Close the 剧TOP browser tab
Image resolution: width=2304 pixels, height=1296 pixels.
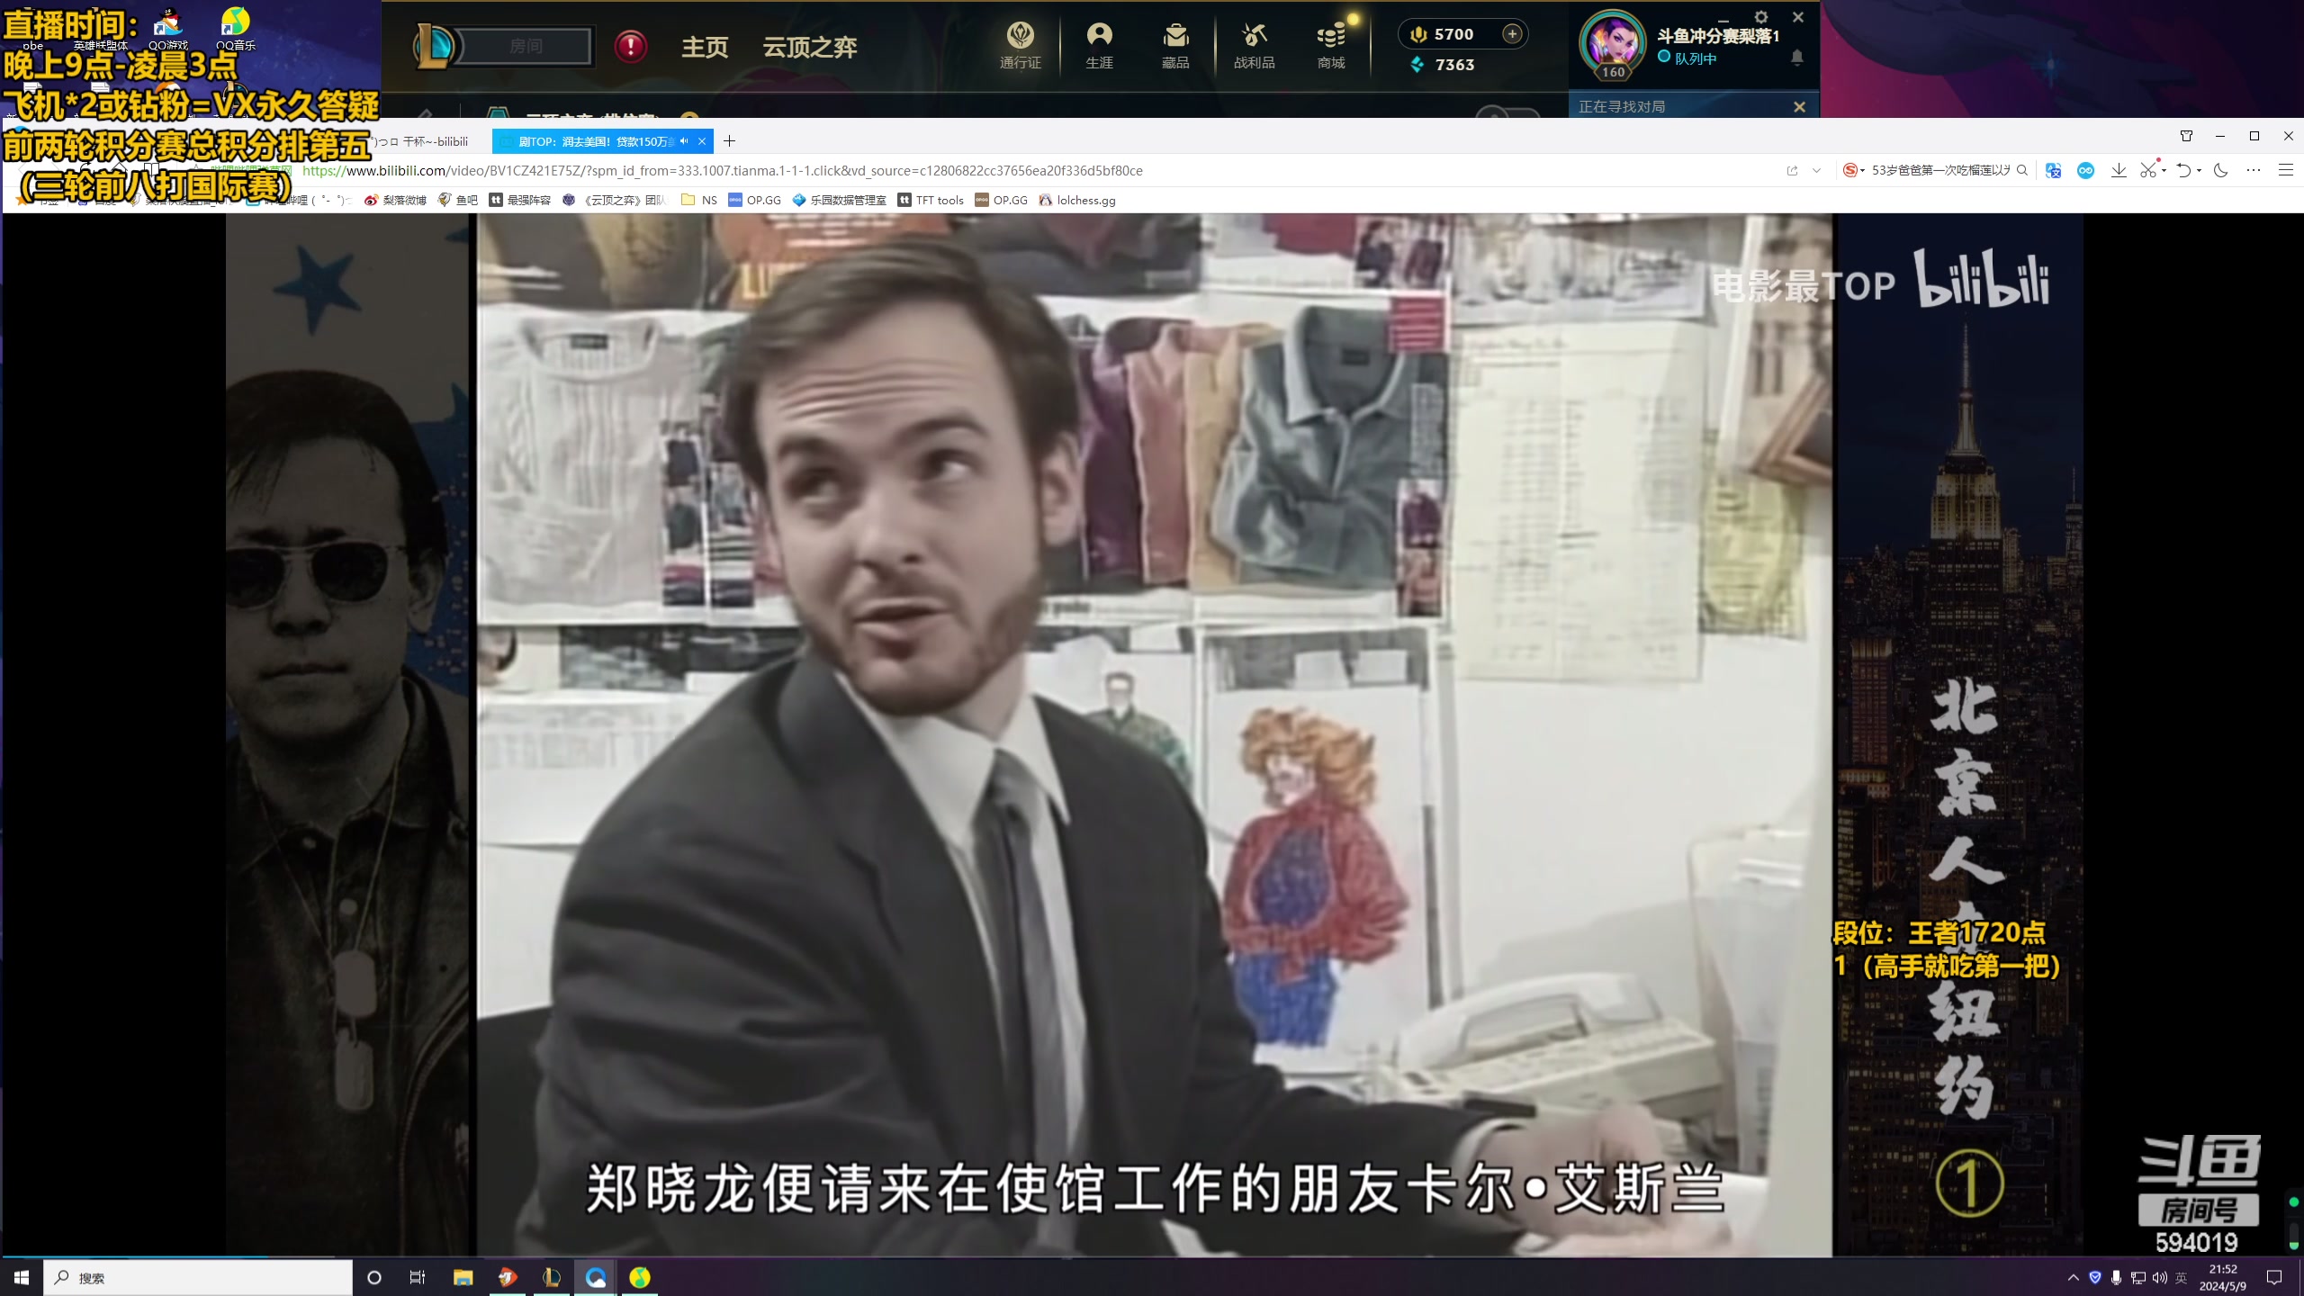point(702,141)
